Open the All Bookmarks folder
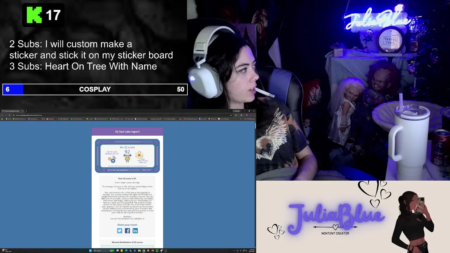The image size is (450, 253). point(250,119)
